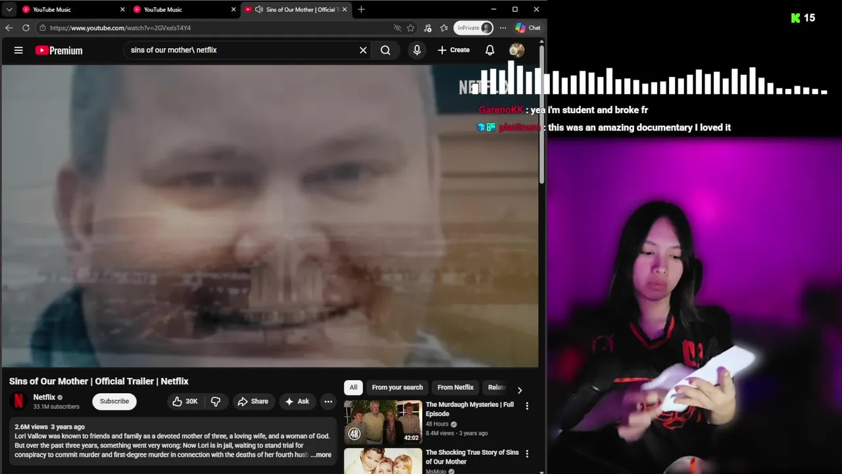This screenshot has width=842, height=474.
Task: Close Sins of Our Mother tab
Action: click(x=344, y=9)
